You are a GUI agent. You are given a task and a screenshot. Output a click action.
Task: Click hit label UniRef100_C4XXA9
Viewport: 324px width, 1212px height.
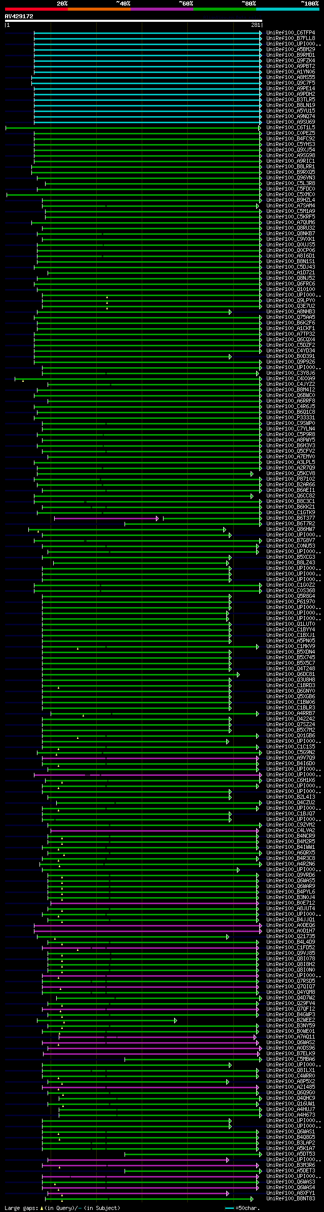[x=291, y=379]
